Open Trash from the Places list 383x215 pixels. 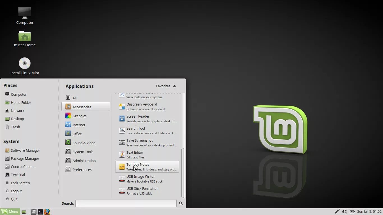coord(13,127)
